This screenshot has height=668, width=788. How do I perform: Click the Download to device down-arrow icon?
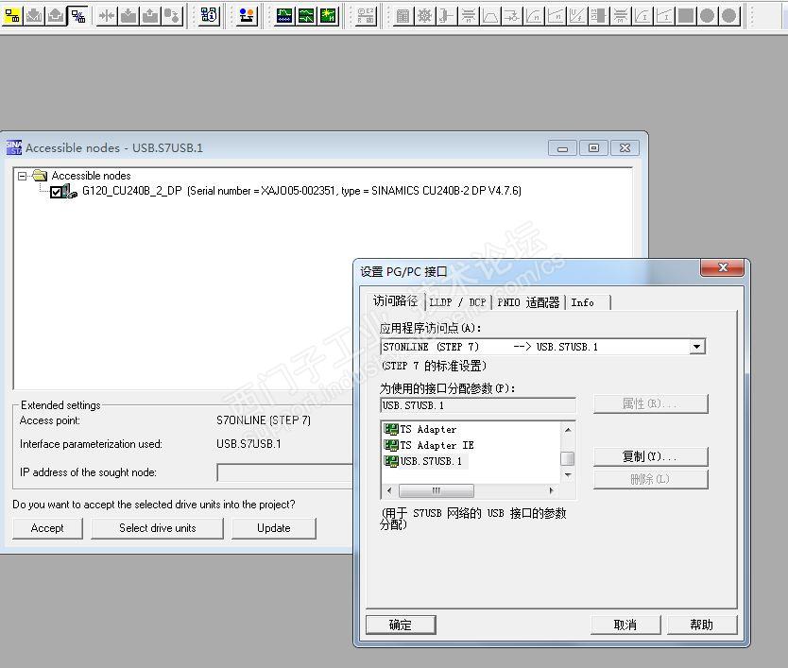(128, 16)
